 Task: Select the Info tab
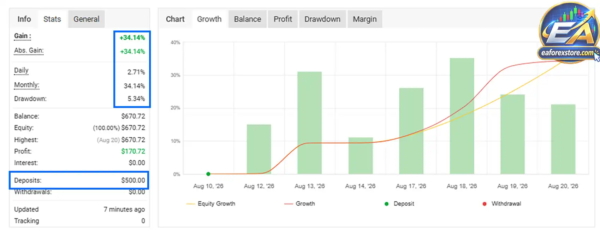[x=24, y=19]
